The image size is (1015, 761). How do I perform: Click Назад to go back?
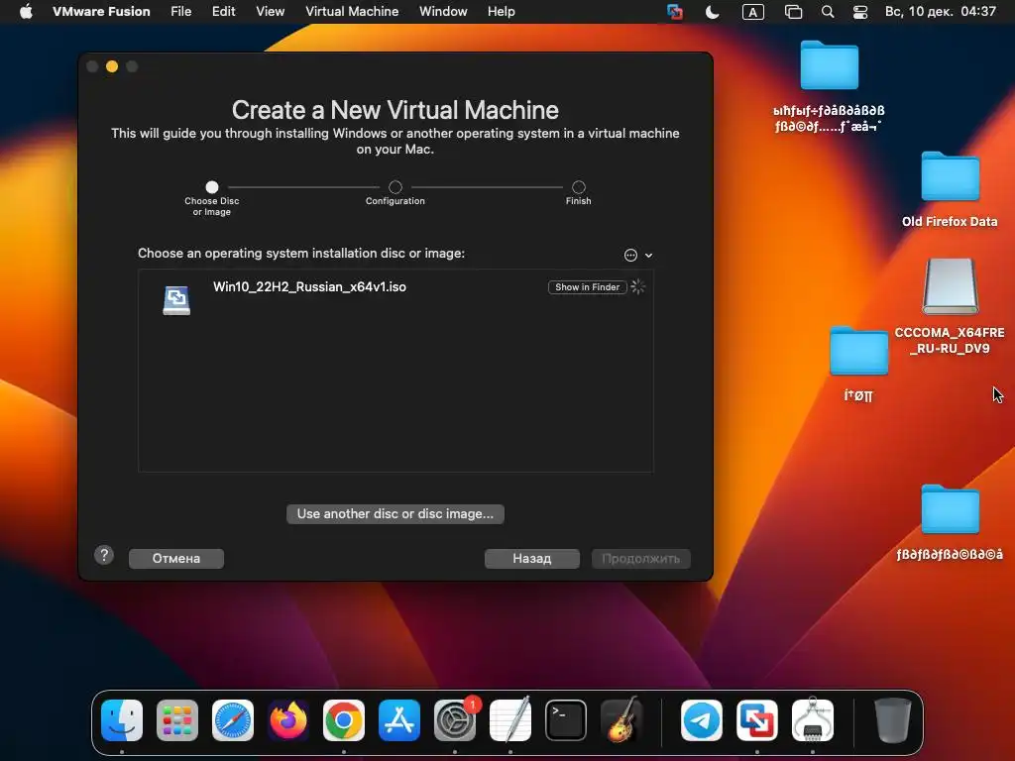[x=532, y=559]
